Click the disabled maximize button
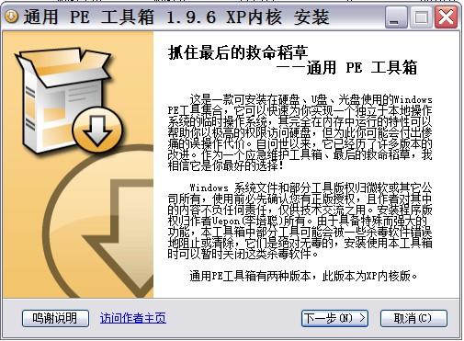This screenshot has height=341, width=464. pyautogui.click(x=421, y=17)
